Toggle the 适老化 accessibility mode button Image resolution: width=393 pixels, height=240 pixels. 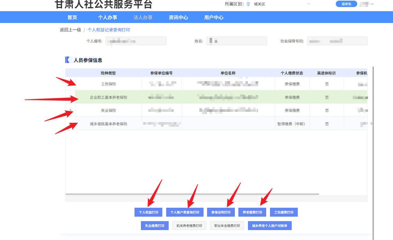346,4
